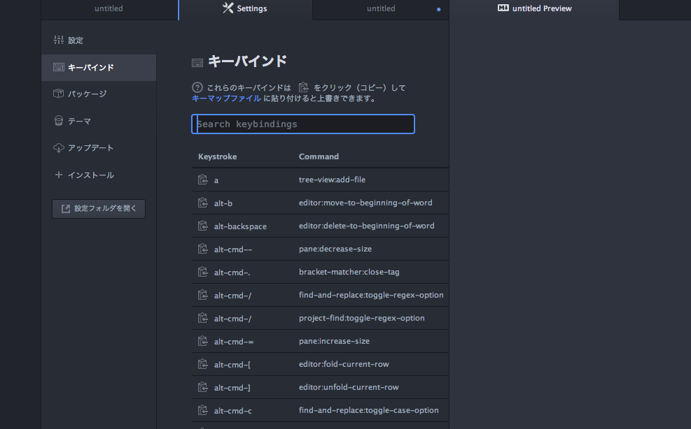Copy the alt-b keybinding via its clipboard icon
This screenshot has height=429, width=691.
(202, 203)
